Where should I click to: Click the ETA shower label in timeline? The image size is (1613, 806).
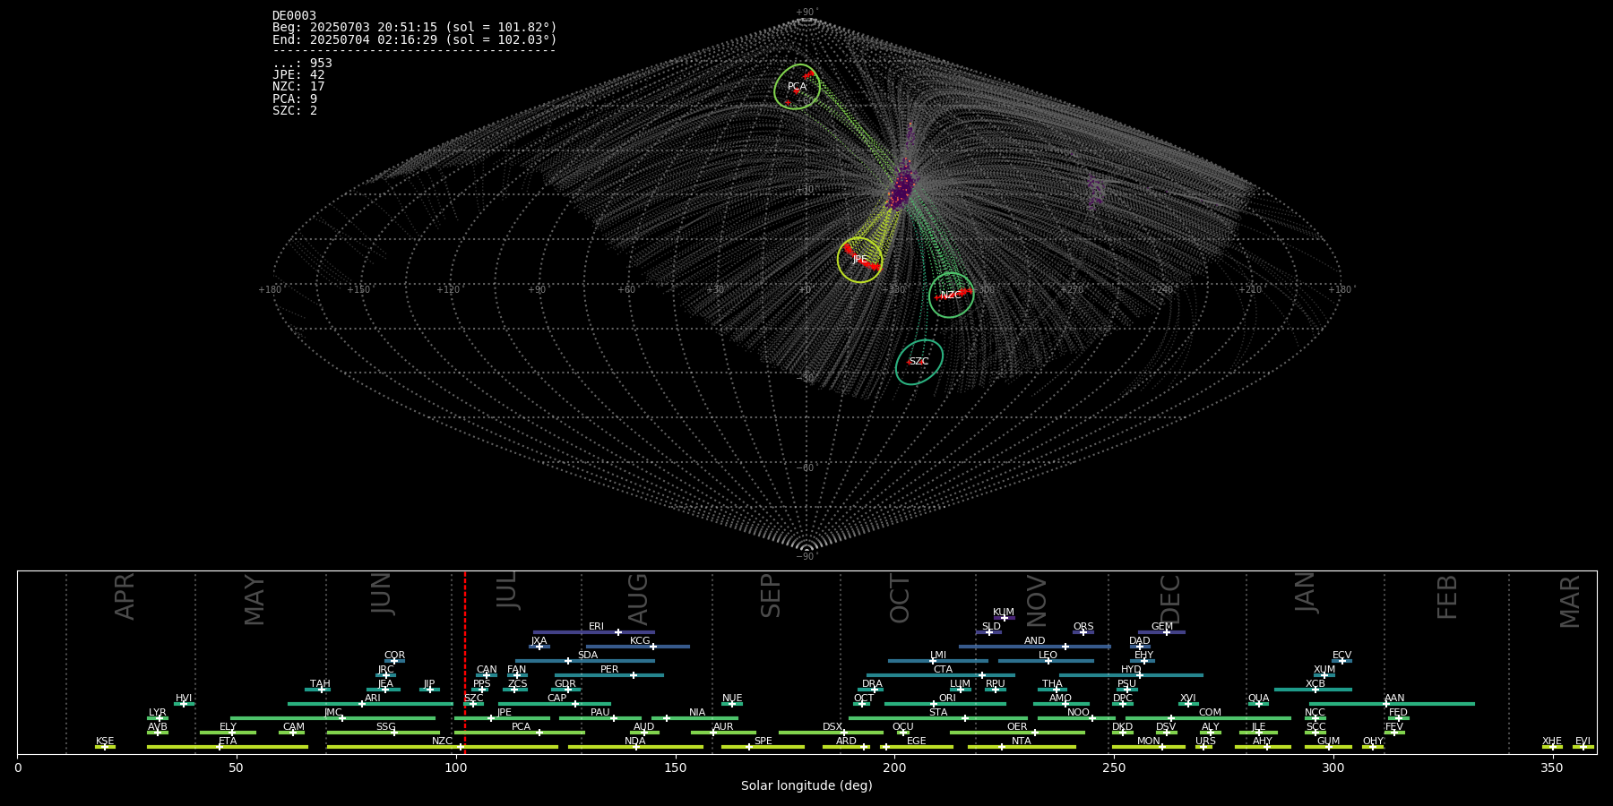tap(228, 741)
